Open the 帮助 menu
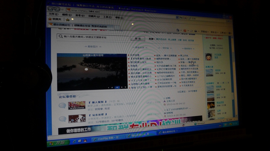This screenshot has width=270, height=151. click(119, 18)
